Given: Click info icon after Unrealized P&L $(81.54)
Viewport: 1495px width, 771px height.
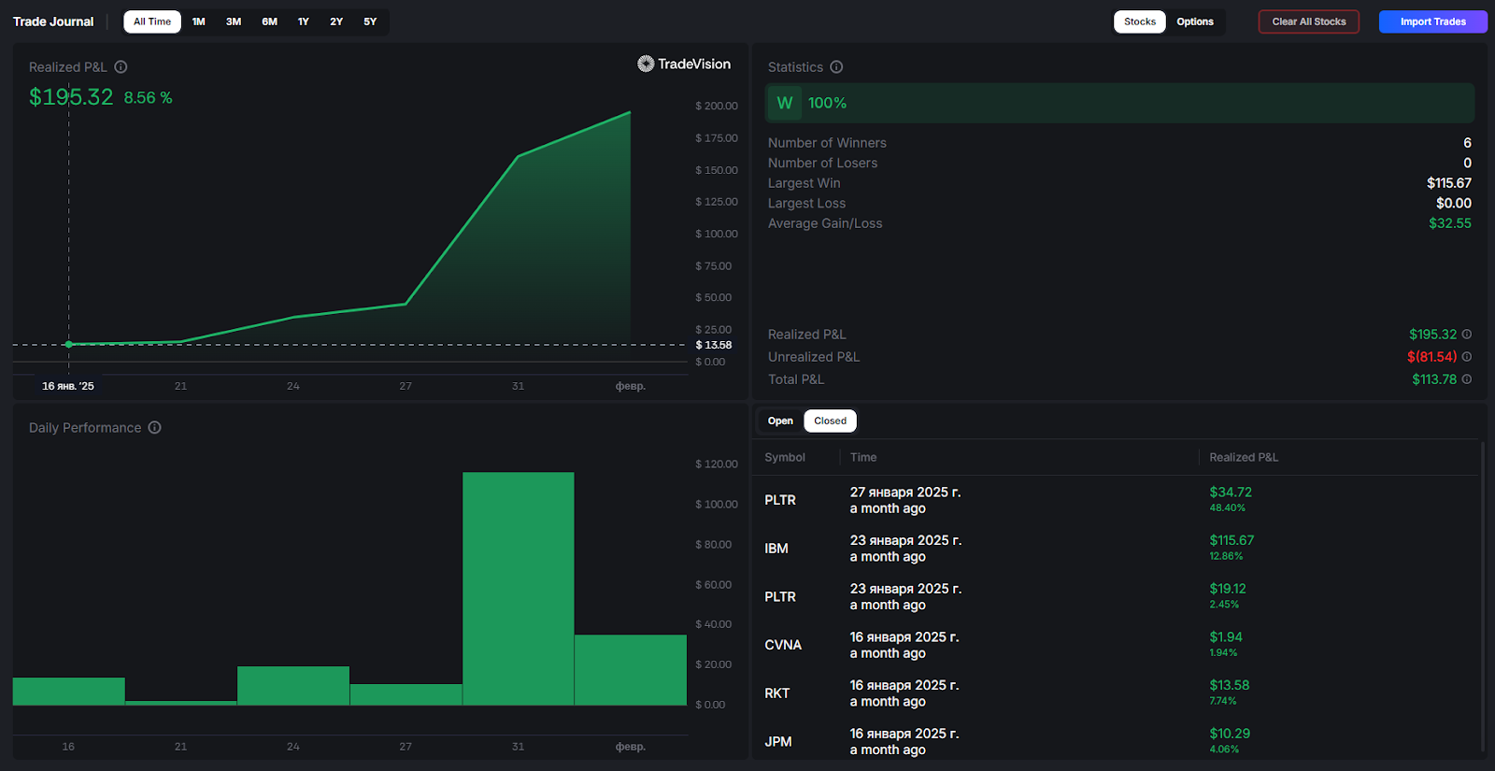Looking at the screenshot, I should (x=1467, y=357).
